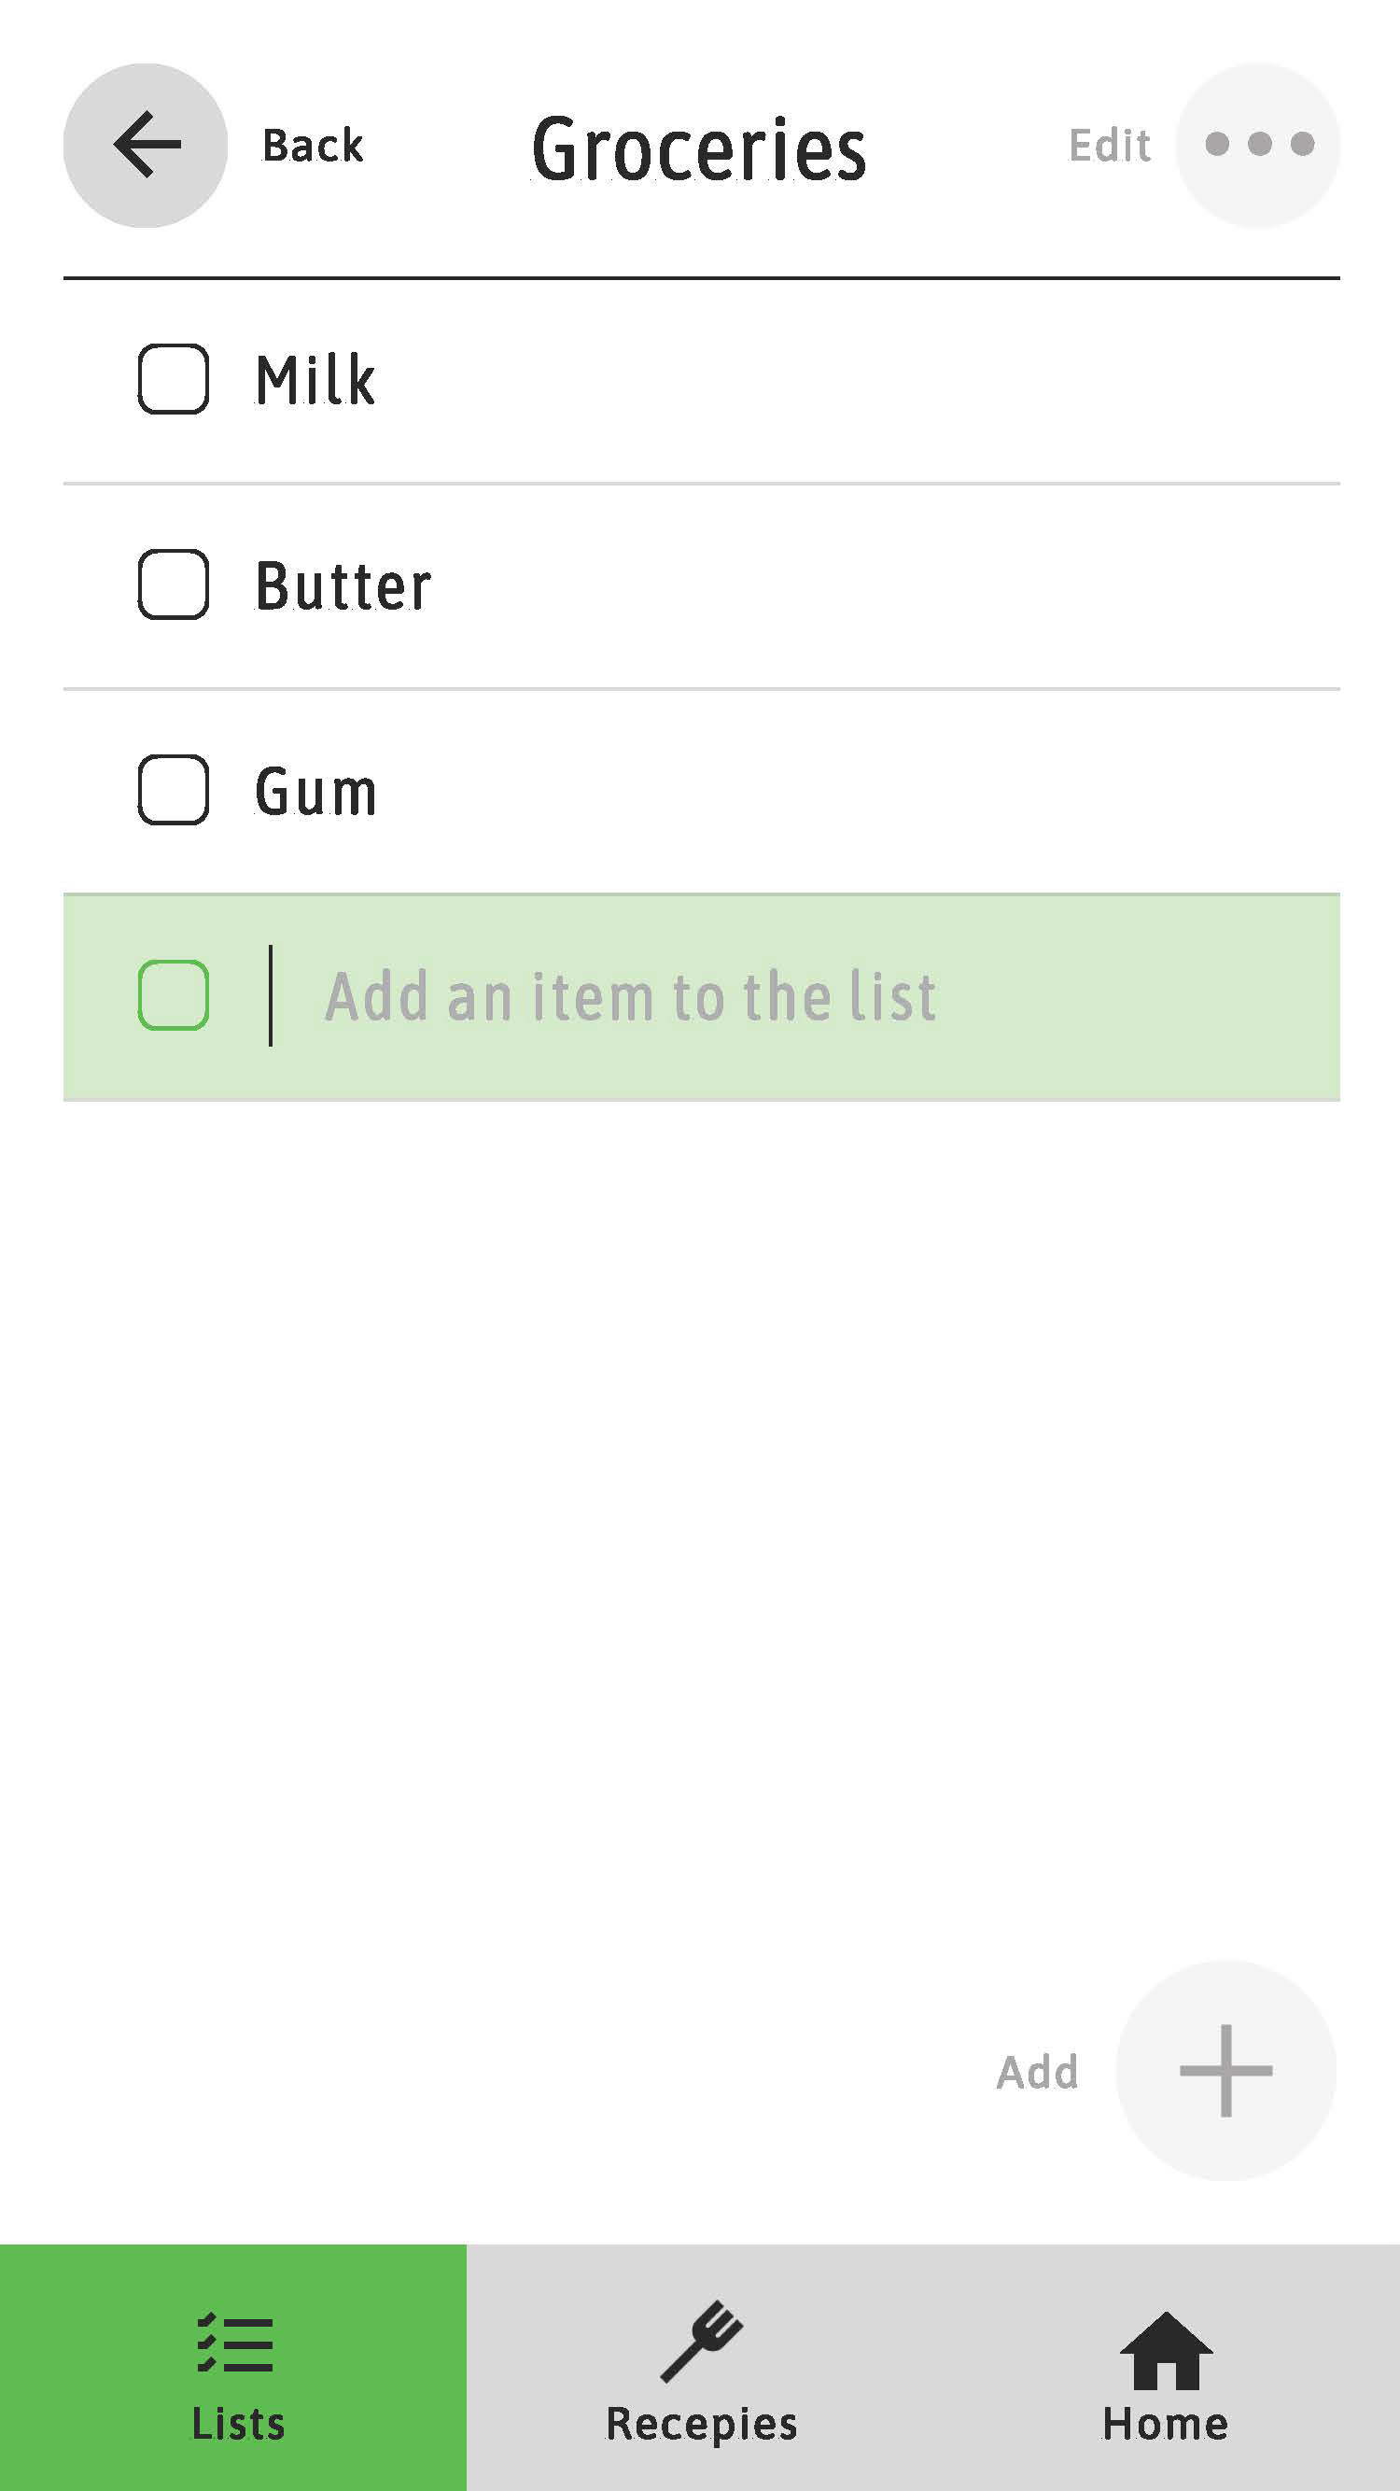Switch to the Recepies tab

pyautogui.click(x=700, y=2367)
